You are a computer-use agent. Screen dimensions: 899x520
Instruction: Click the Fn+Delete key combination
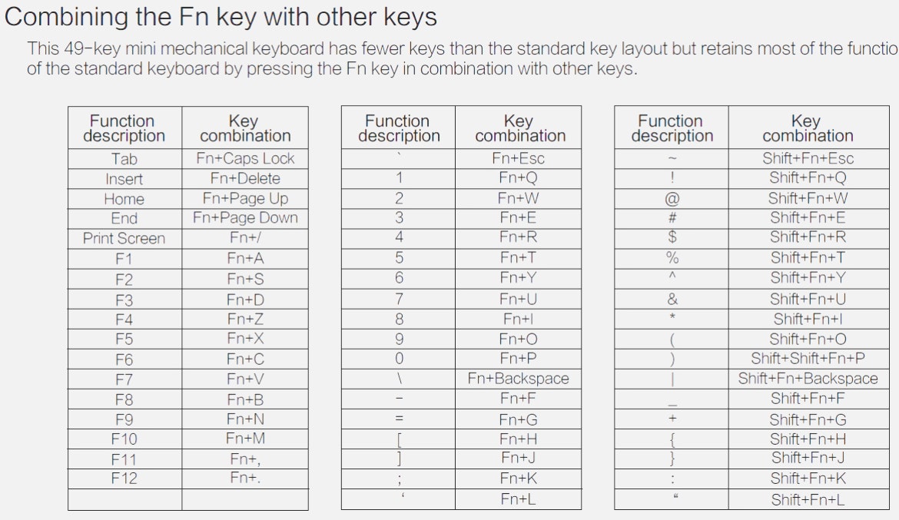point(245,179)
